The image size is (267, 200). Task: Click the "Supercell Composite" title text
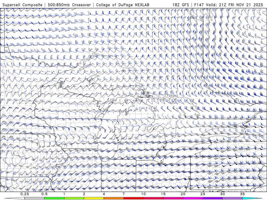click(22, 5)
